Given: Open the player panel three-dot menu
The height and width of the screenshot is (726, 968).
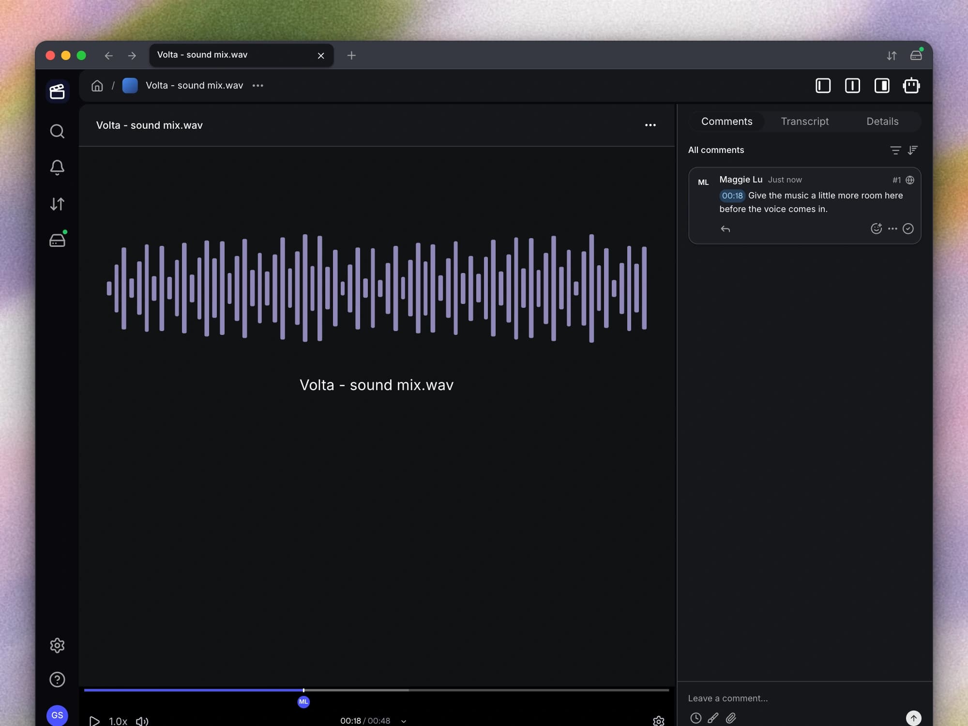Looking at the screenshot, I should (650, 125).
